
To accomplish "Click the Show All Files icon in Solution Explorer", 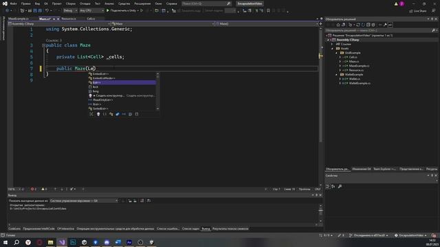I will [373, 25].
